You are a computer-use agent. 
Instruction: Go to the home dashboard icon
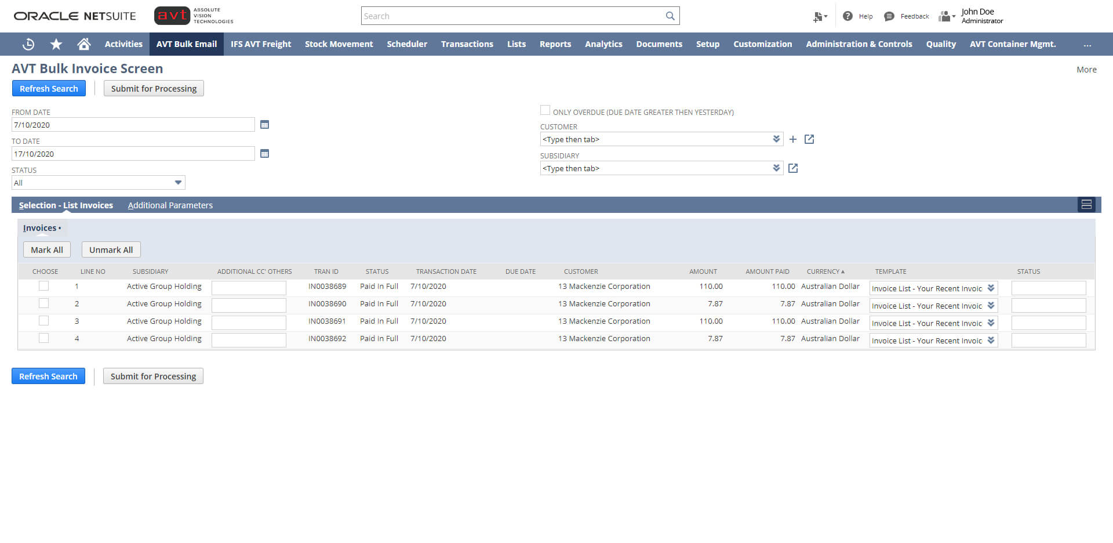[x=83, y=44]
